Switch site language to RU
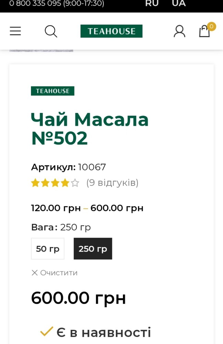This screenshot has width=223, height=344. (x=152, y=3)
